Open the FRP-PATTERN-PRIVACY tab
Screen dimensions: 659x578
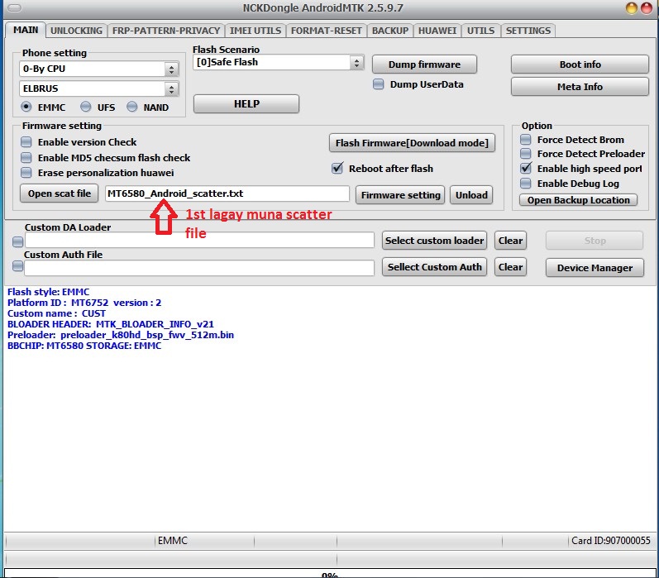[x=166, y=31]
